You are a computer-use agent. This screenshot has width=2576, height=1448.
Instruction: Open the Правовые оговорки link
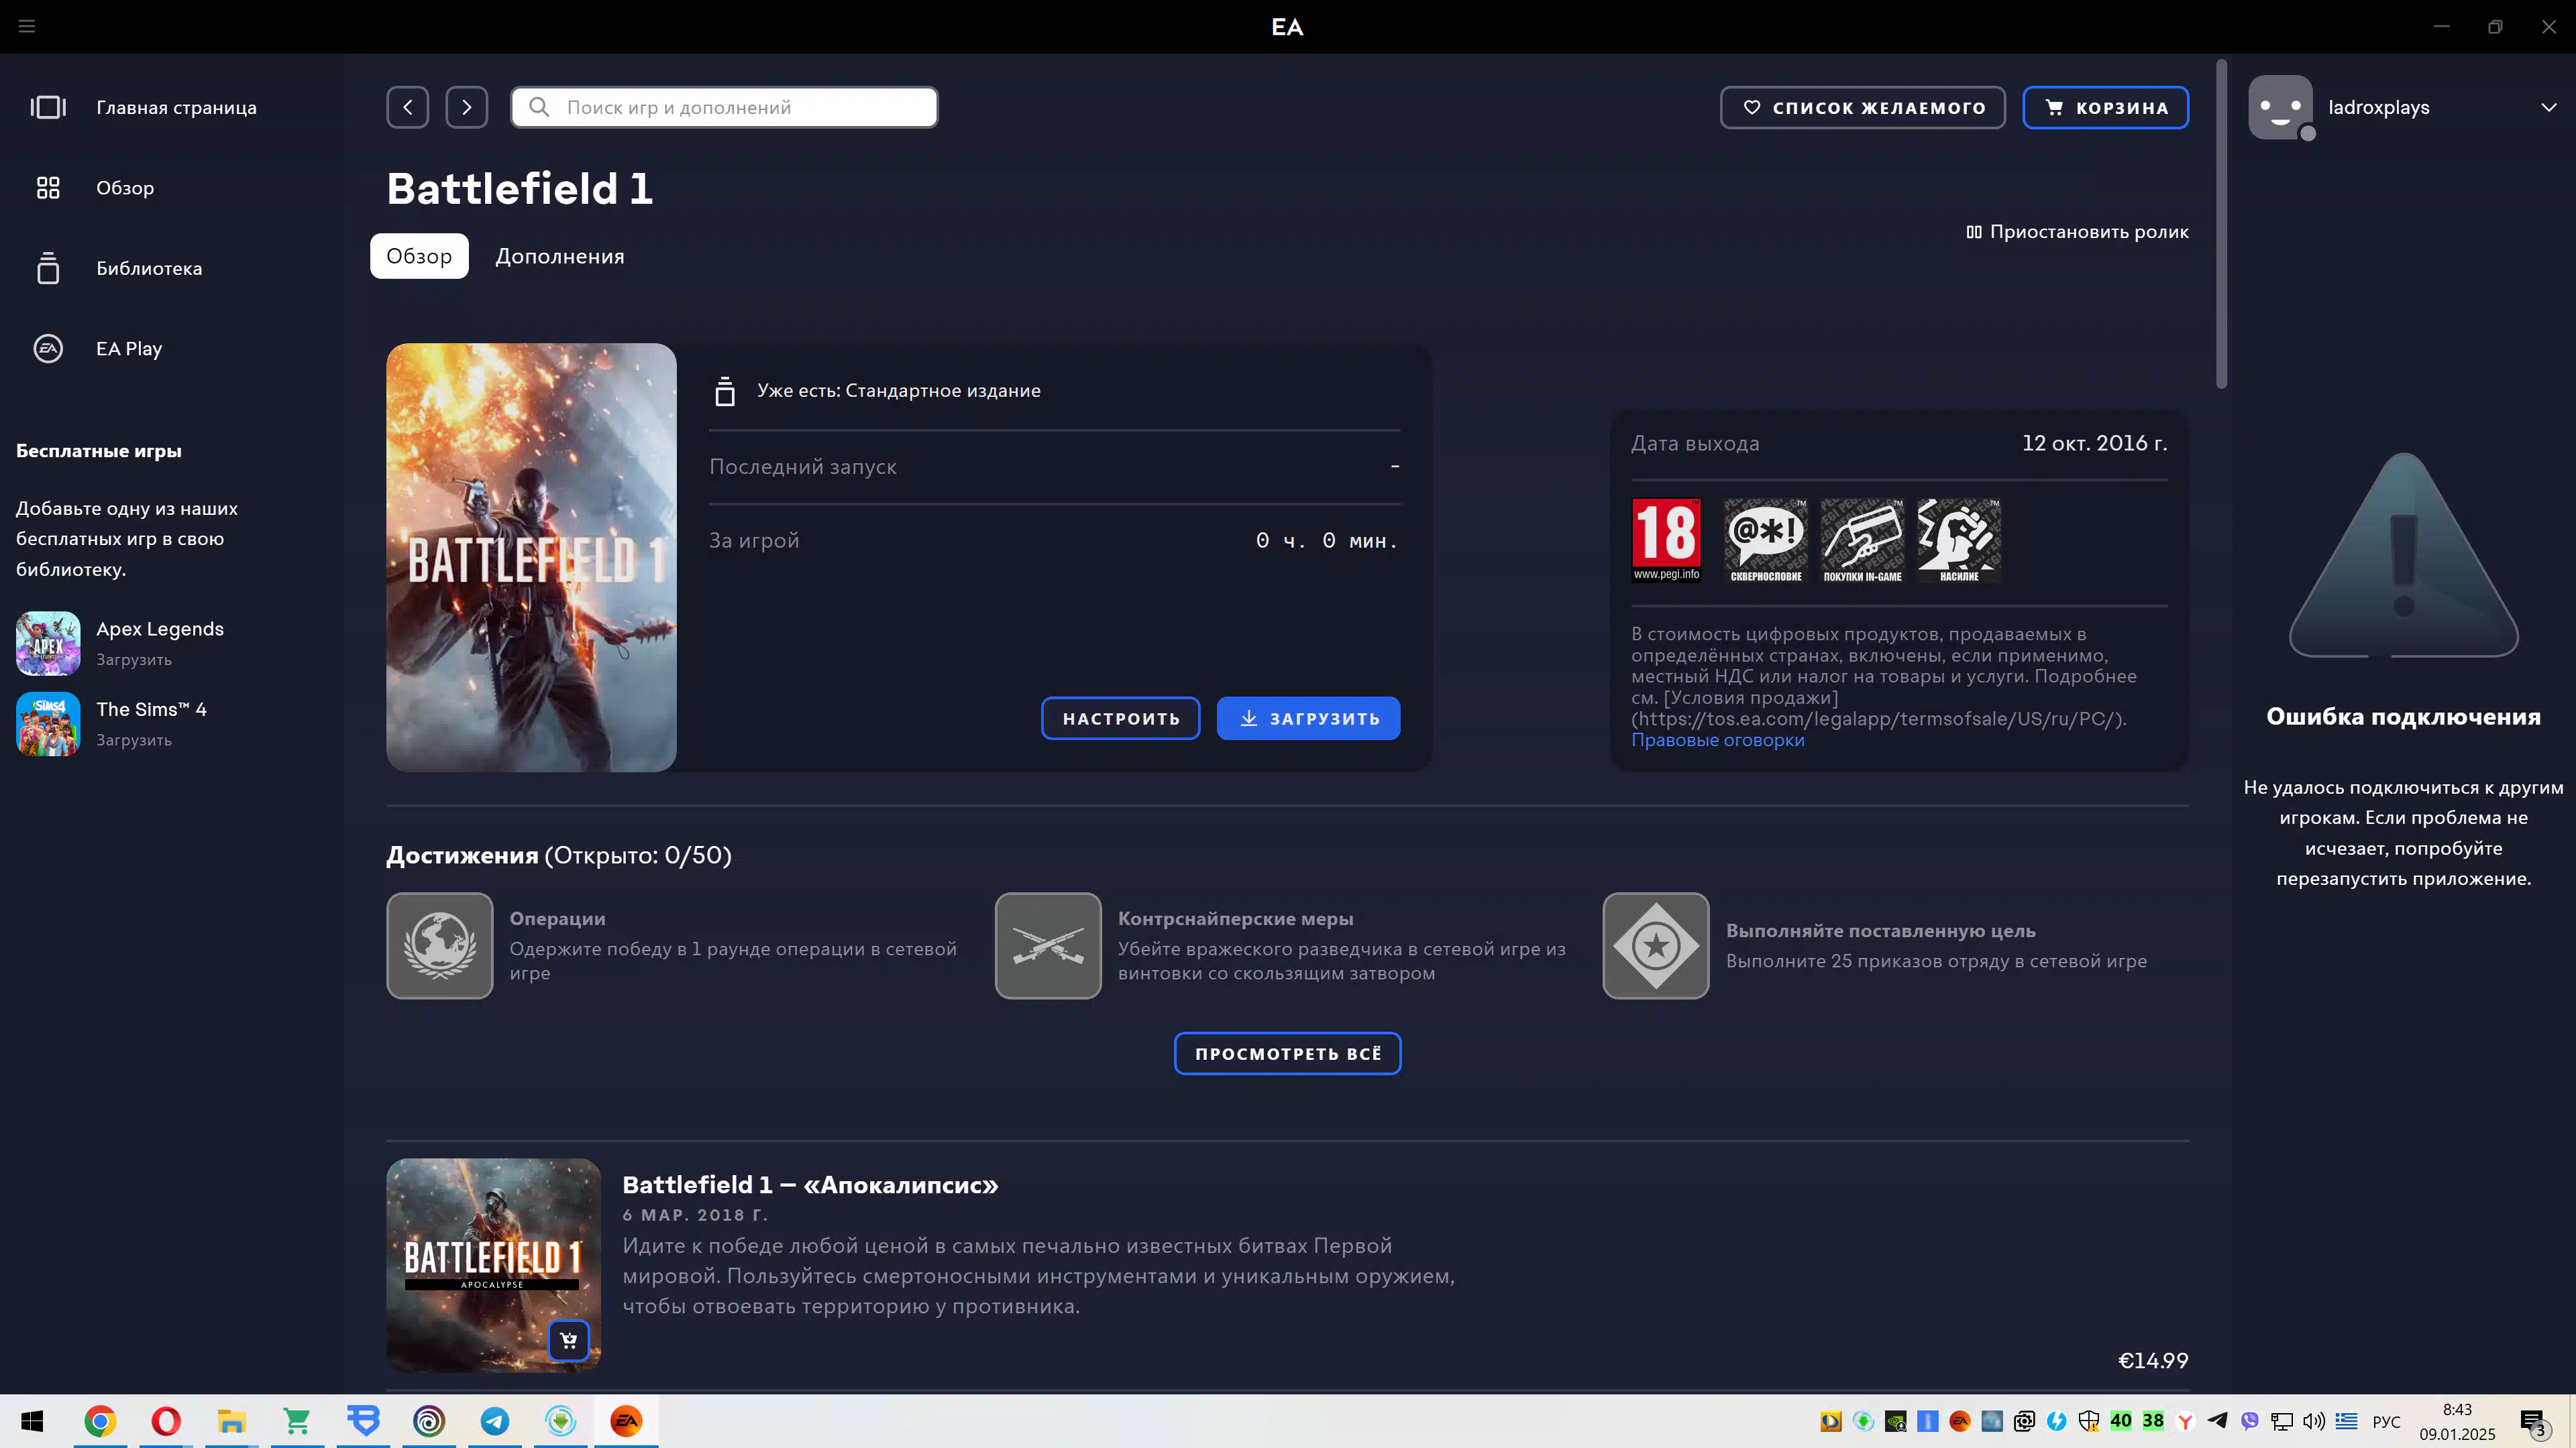(1718, 739)
